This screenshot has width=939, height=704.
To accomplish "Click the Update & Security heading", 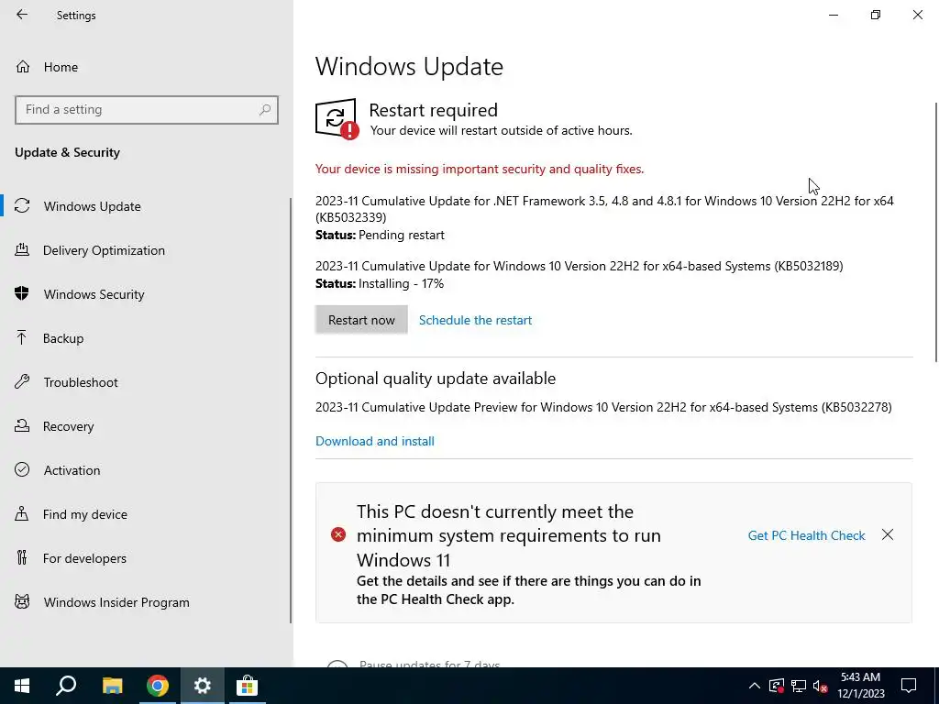I will coord(67,153).
